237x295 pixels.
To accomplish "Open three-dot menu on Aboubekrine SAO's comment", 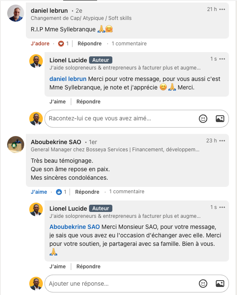I will coord(222,141).
